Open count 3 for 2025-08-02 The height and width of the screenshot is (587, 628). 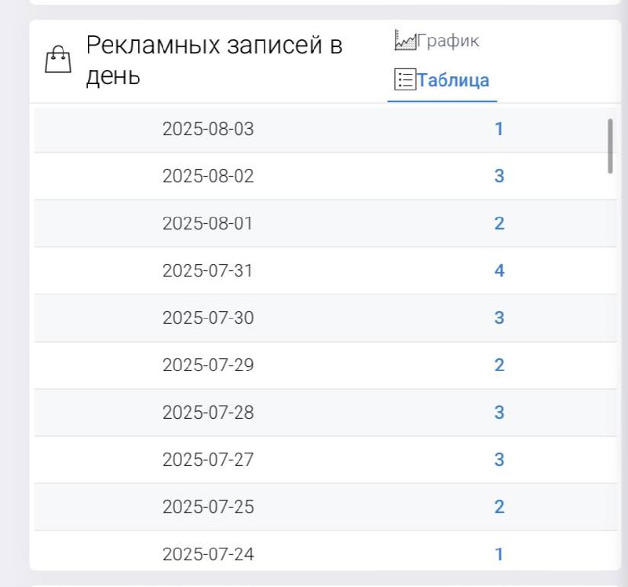[498, 176]
